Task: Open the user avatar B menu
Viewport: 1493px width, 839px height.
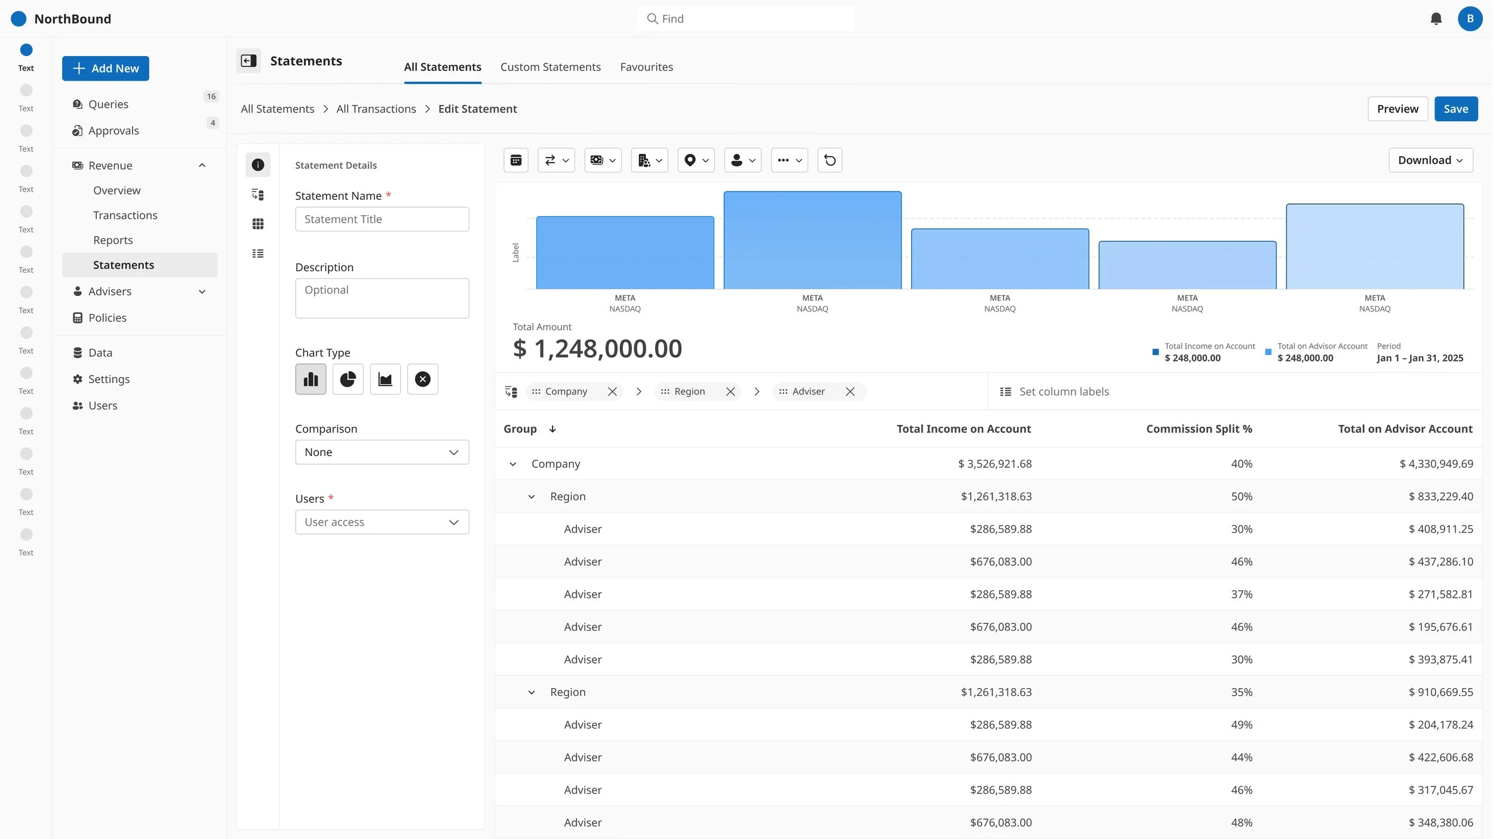Action: pos(1470,18)
